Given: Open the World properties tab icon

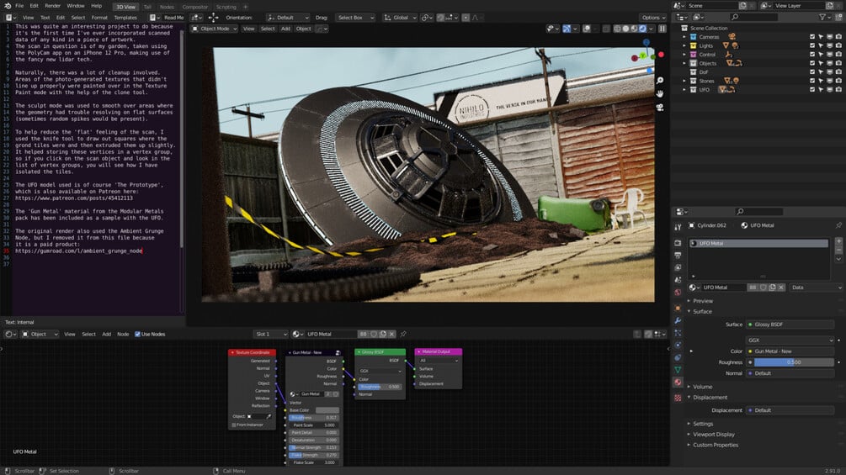Looking at the screenshot, I should click(x=678, y=293).
